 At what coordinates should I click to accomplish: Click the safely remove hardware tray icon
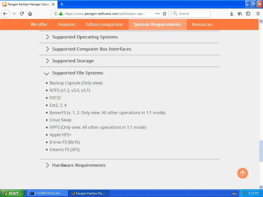click(x=244, y=193)
